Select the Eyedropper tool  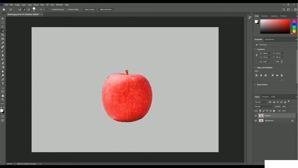3,43
